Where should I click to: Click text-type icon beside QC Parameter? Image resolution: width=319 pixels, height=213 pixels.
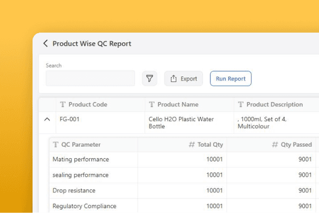point(56,145)
